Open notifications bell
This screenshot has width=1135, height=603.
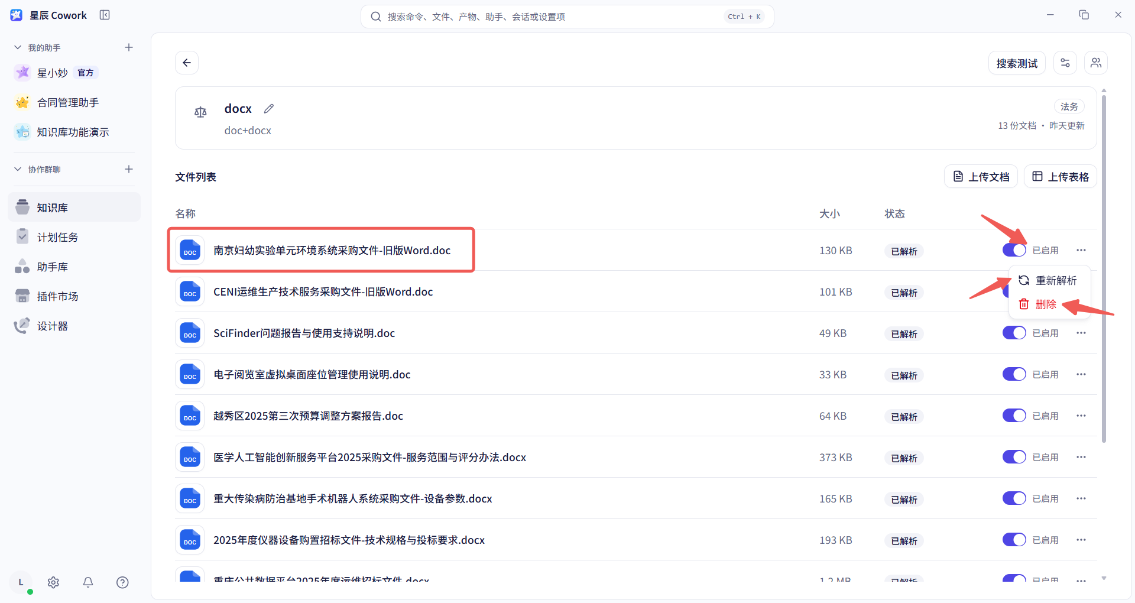(88, 582)
